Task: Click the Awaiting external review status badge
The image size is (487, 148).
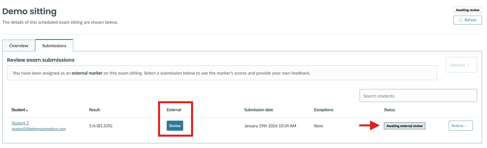Action: 404,126
